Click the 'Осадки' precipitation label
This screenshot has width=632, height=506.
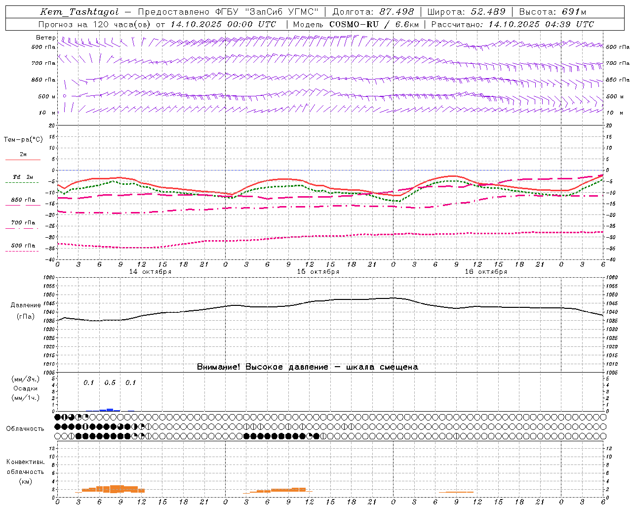click(x=26, y=388)
